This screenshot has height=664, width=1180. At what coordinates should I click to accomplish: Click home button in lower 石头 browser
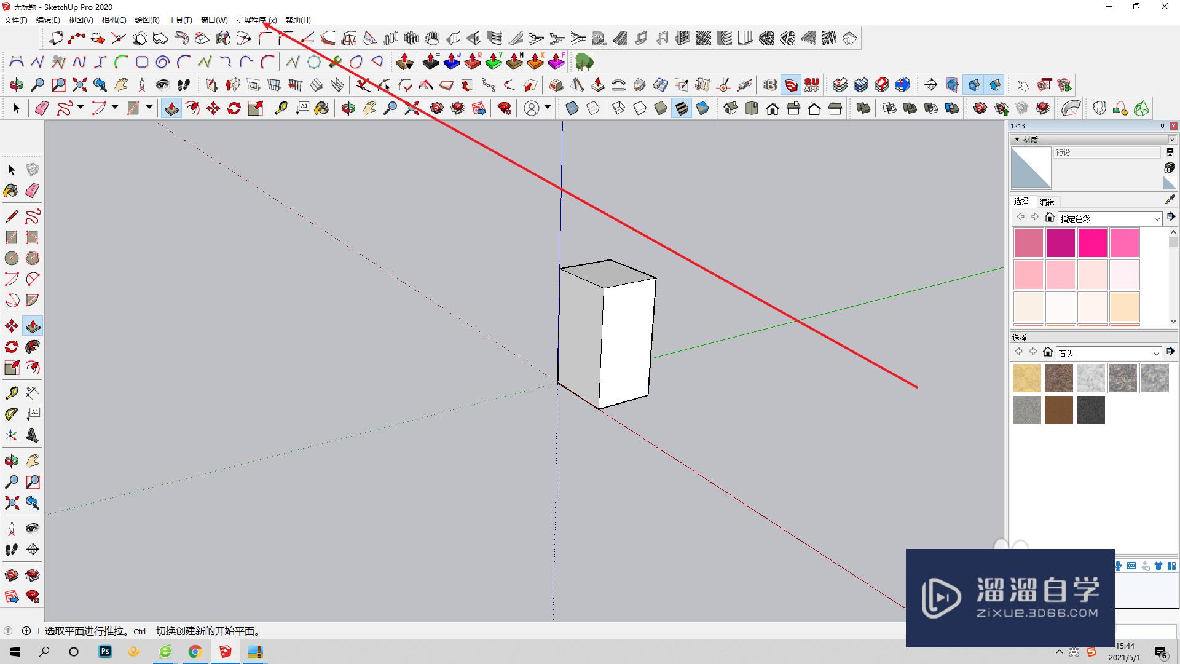click(1048, 352)
